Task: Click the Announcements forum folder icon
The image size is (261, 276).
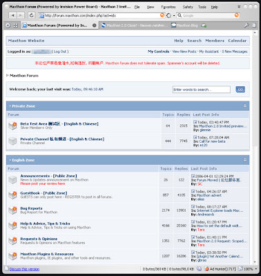Action: click(12, 180)
